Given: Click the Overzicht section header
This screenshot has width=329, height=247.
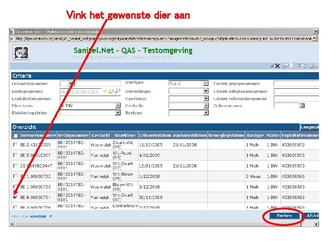Looking at the screenshot, I should [155, 127].
